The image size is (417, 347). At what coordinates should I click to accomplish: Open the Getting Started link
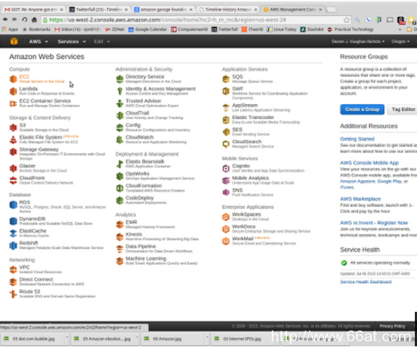357,139
